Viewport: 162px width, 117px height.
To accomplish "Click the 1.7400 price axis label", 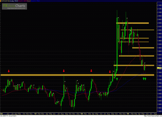I will point(160,76).
